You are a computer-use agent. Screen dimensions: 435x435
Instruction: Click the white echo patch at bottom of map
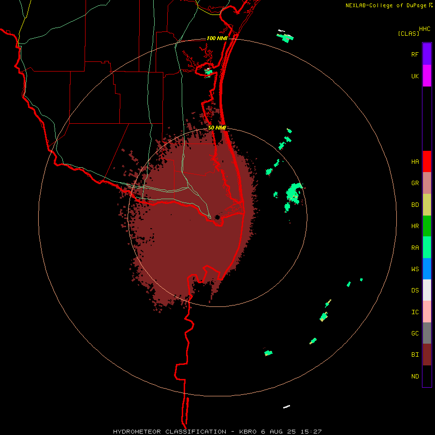click(x=286, y=406)
